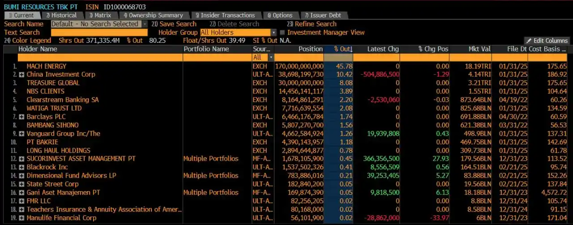Click the Edit Columns button

click(x=547, y=41)
